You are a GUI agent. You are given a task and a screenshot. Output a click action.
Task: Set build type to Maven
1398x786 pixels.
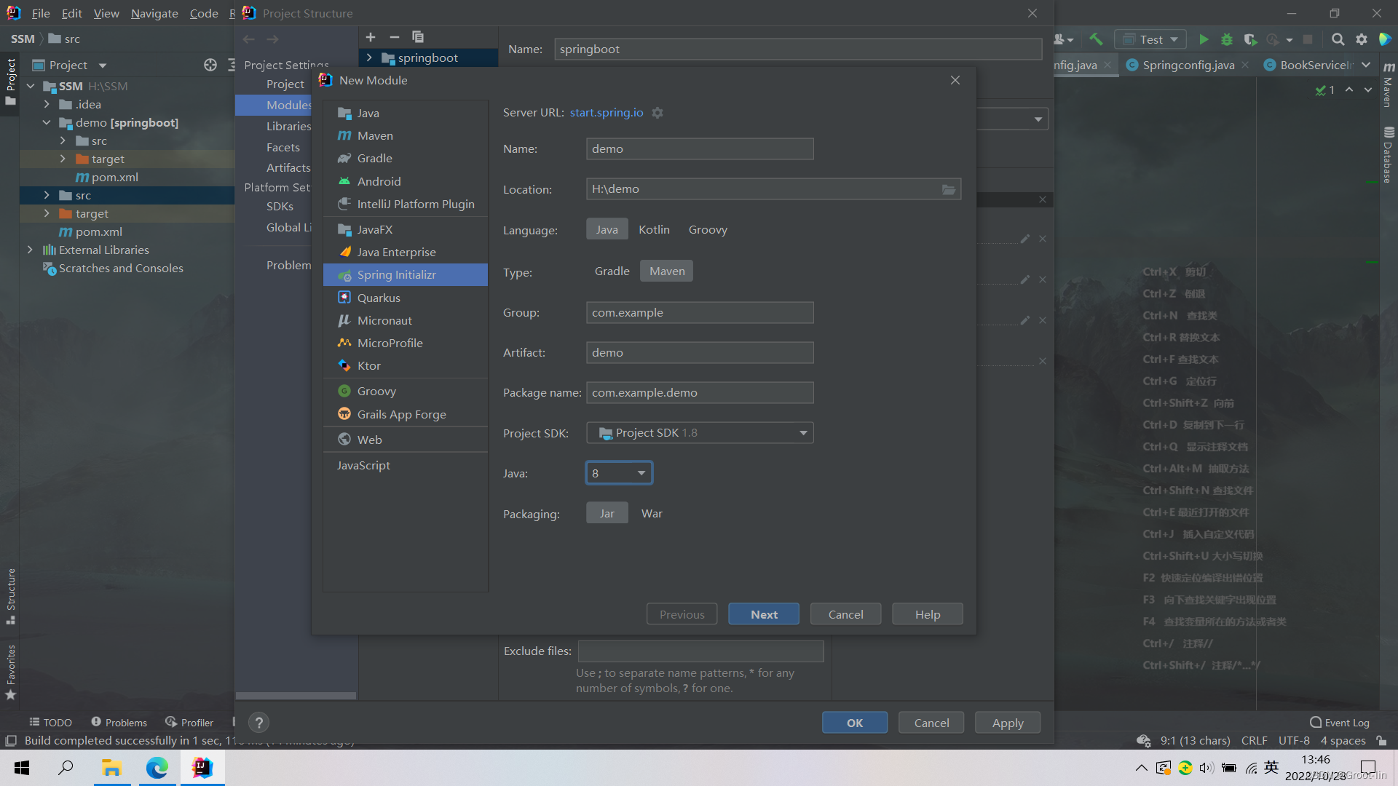(x=667, y=271)
